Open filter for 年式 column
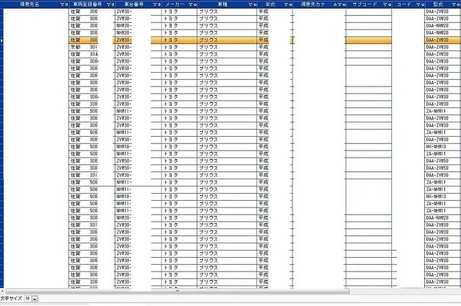 click(x=286, y=4)
